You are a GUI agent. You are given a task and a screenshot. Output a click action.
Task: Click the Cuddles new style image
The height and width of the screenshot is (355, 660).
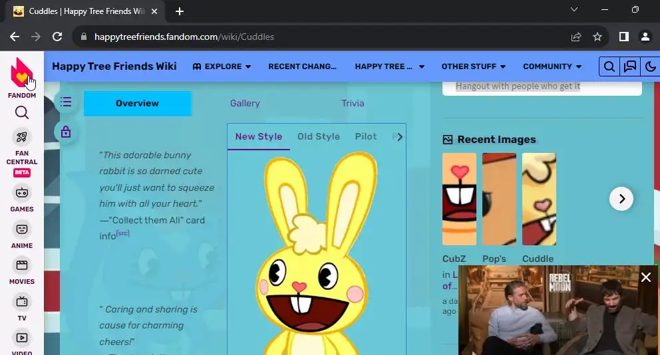(313, 255)
